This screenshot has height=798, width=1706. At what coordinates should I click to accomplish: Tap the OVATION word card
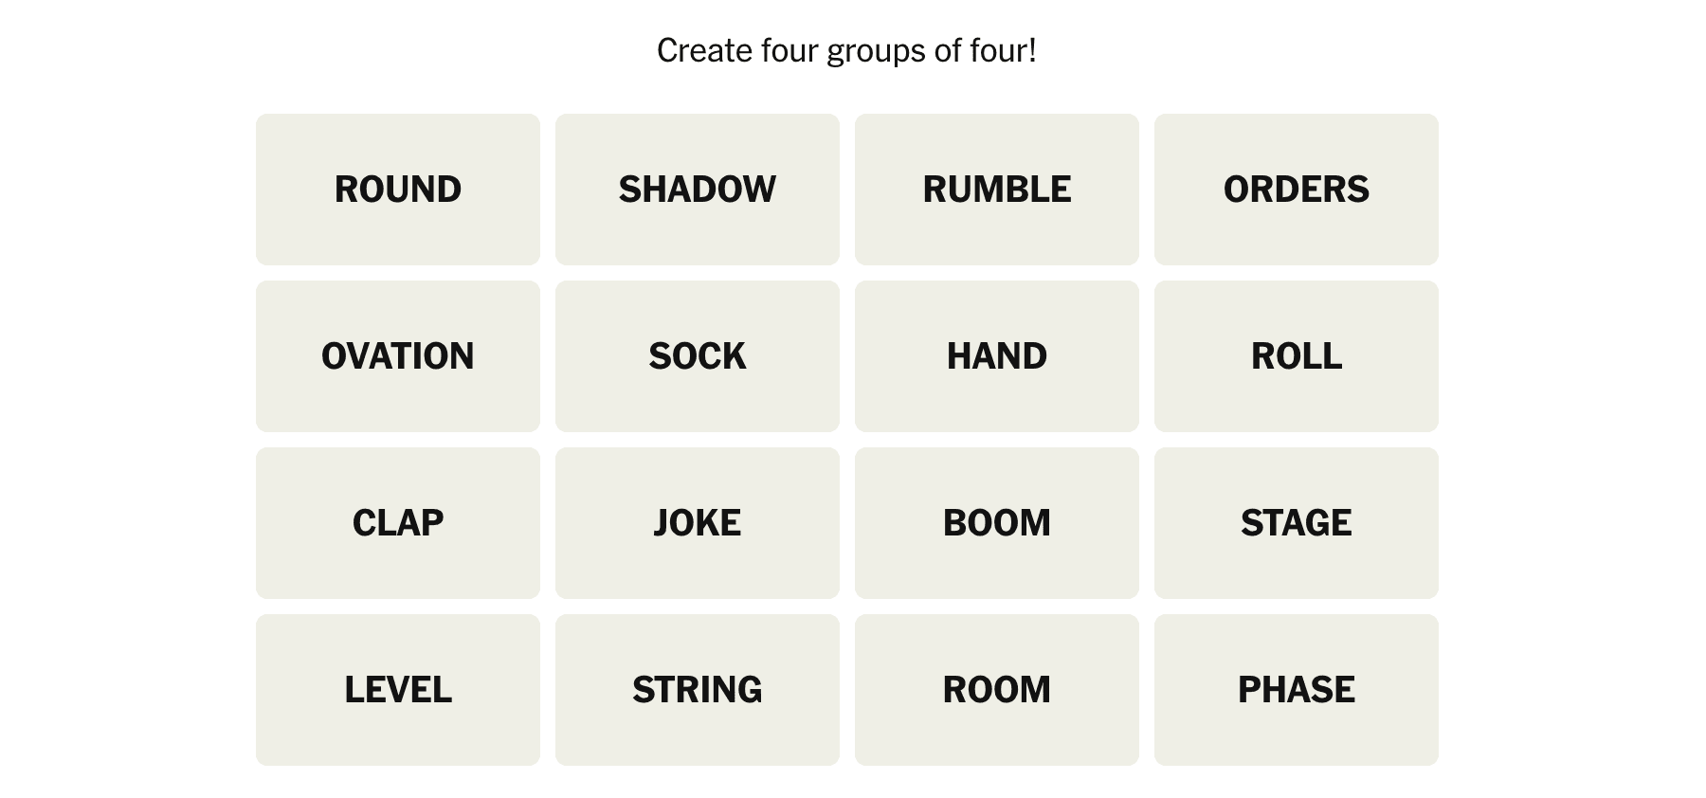(x=398, y=356)
